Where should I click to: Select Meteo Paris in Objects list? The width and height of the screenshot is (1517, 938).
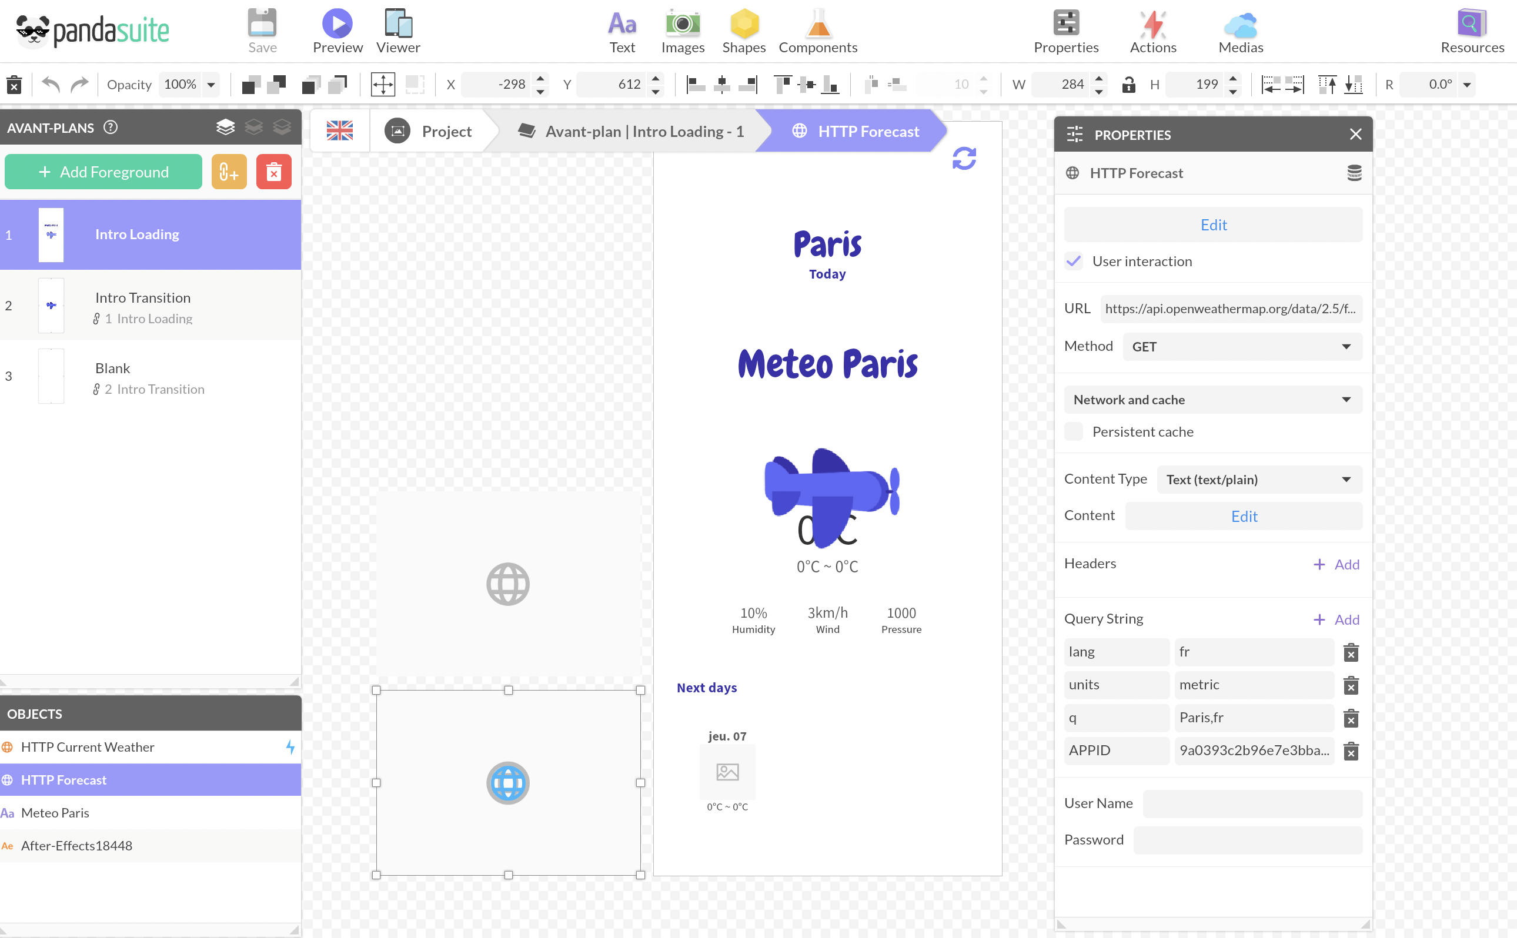[x=150, y=813]
